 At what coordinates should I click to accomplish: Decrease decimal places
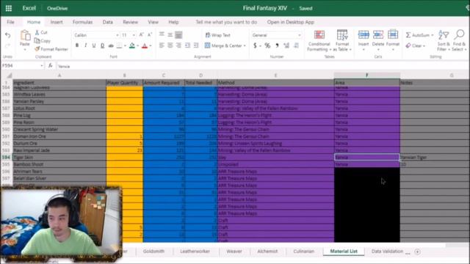296,45
